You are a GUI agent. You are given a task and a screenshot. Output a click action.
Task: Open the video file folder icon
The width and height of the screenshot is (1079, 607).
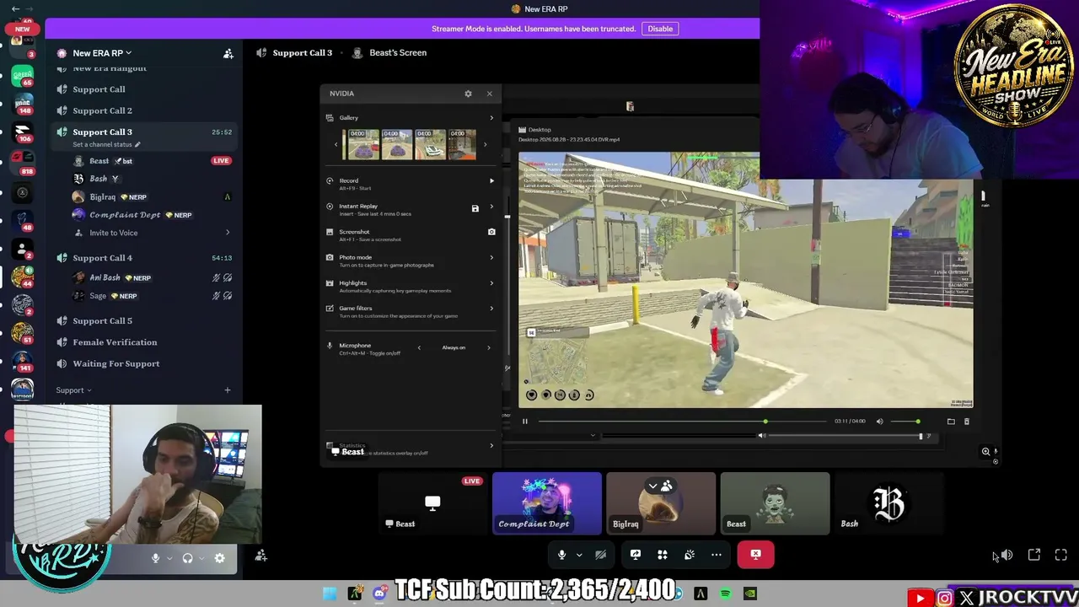point(951,422)
